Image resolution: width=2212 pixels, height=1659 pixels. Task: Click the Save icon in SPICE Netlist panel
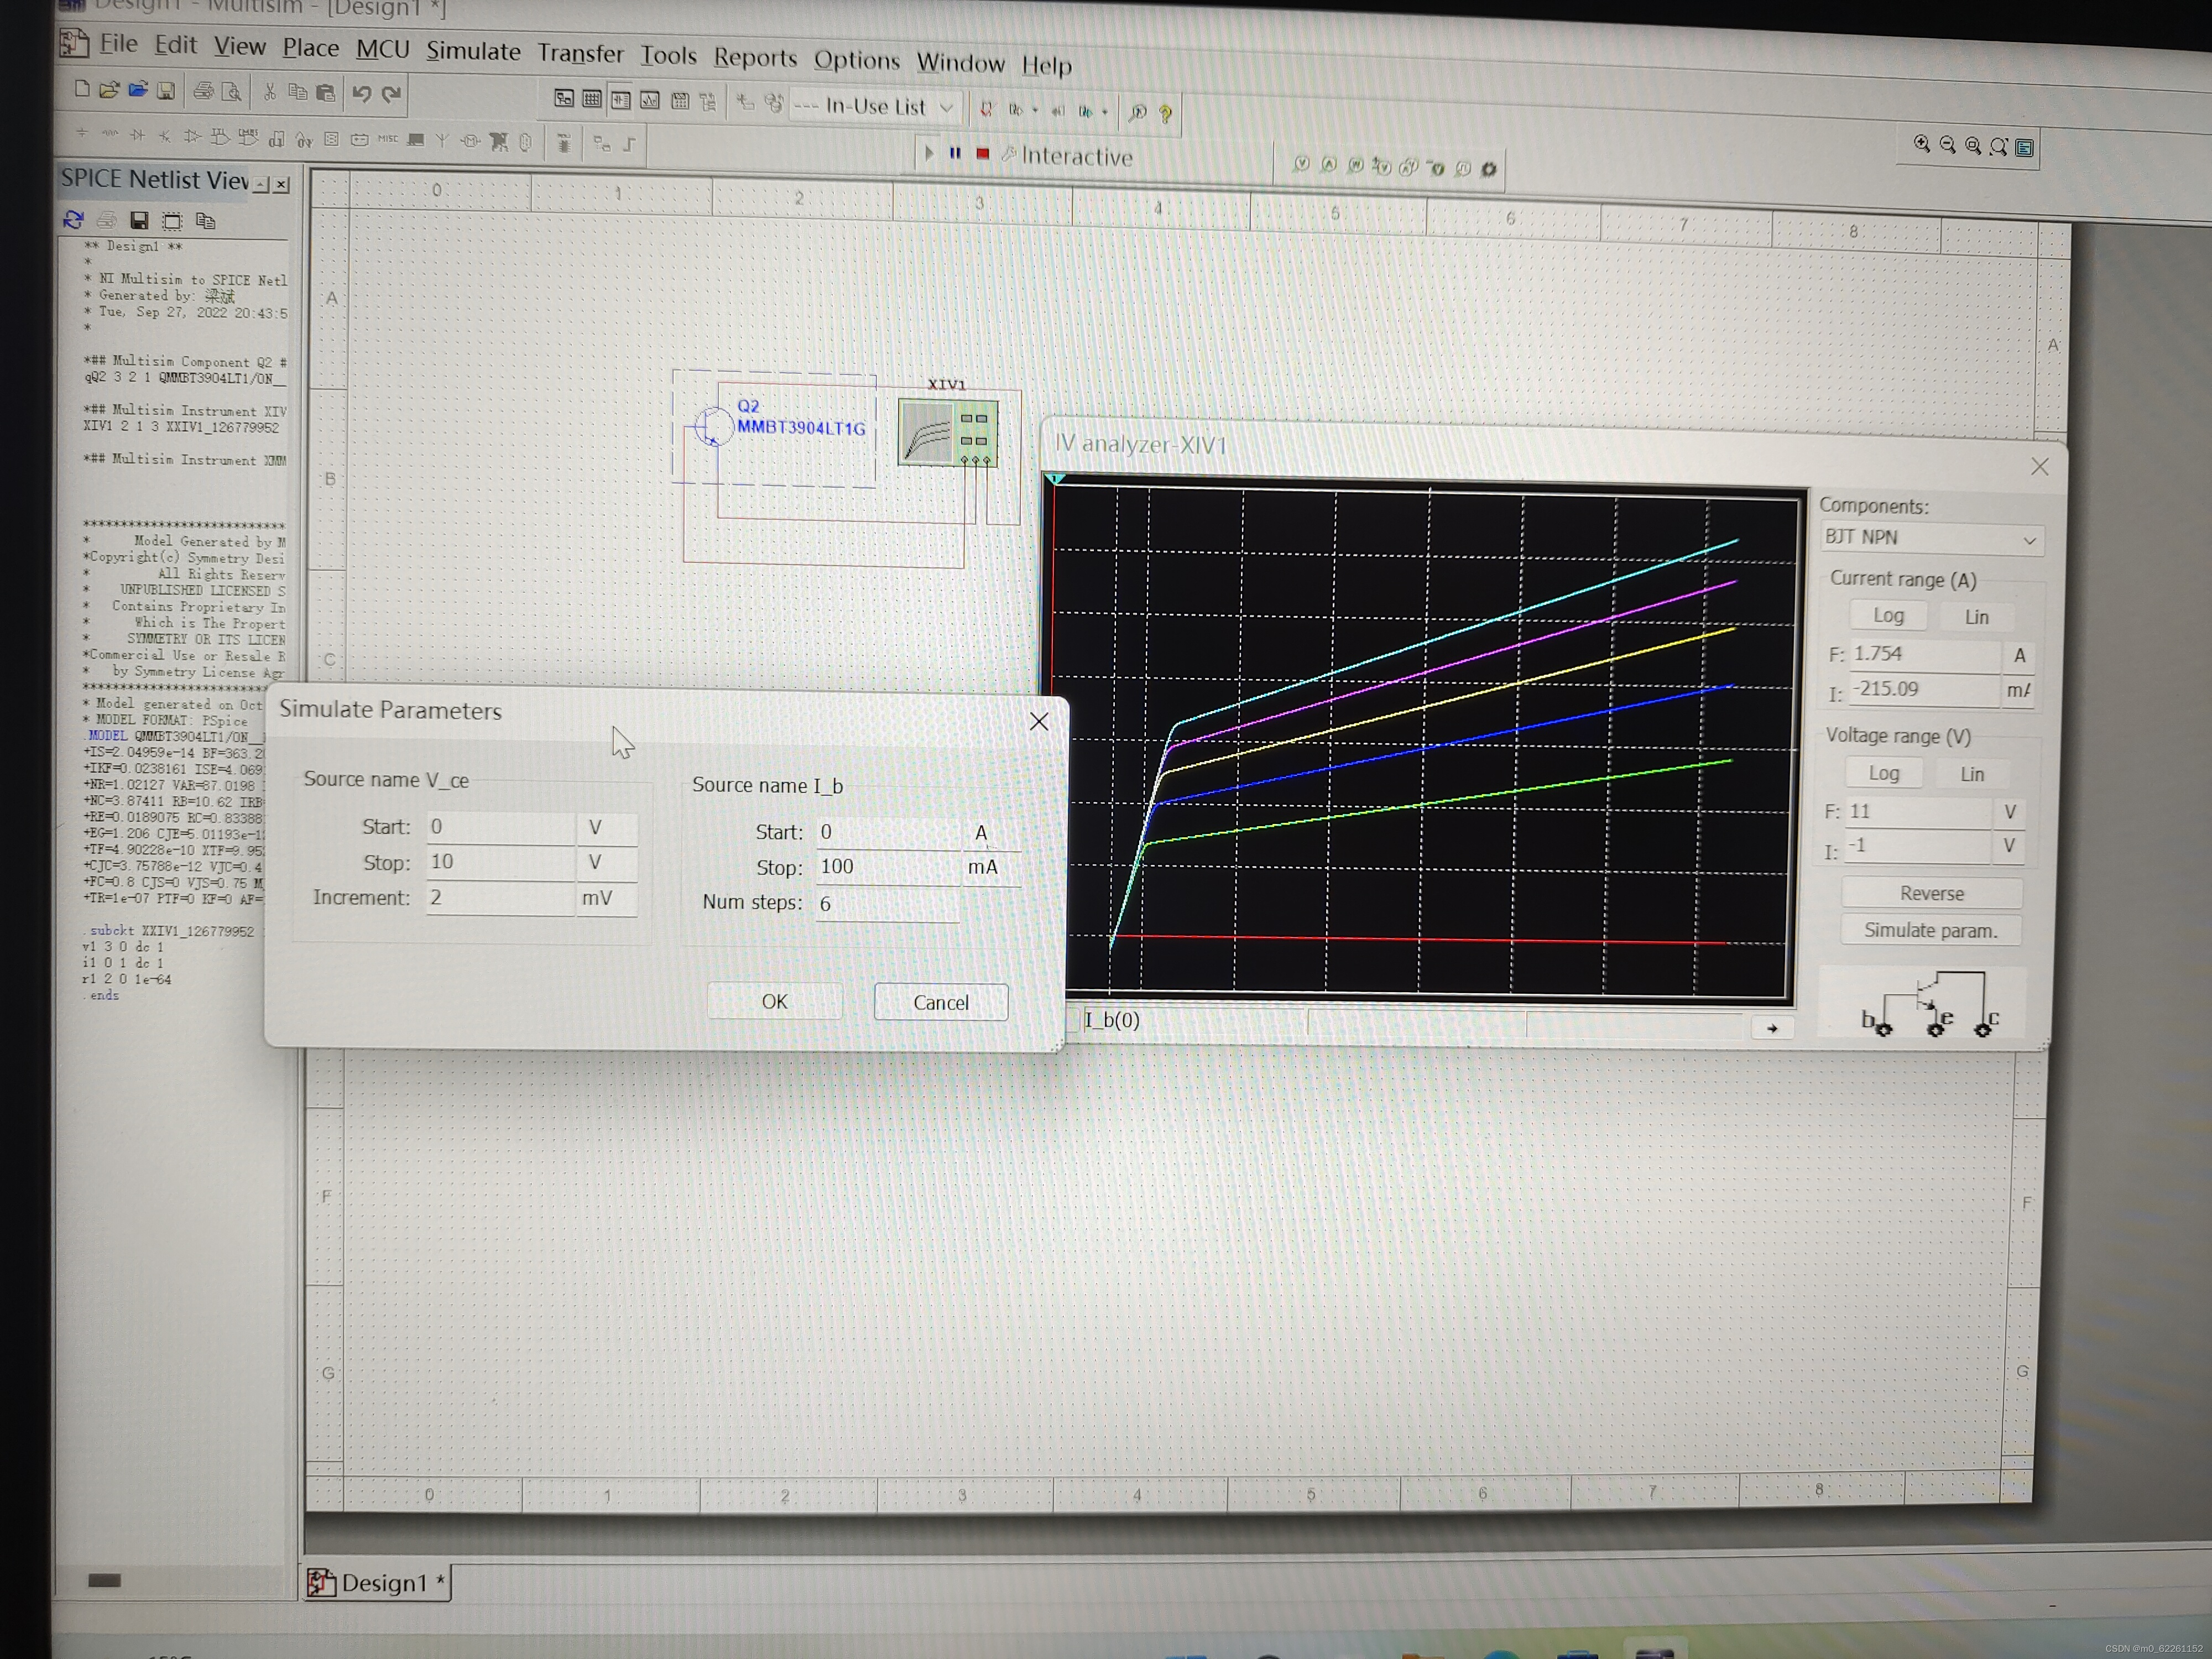(x=139, y=220)
